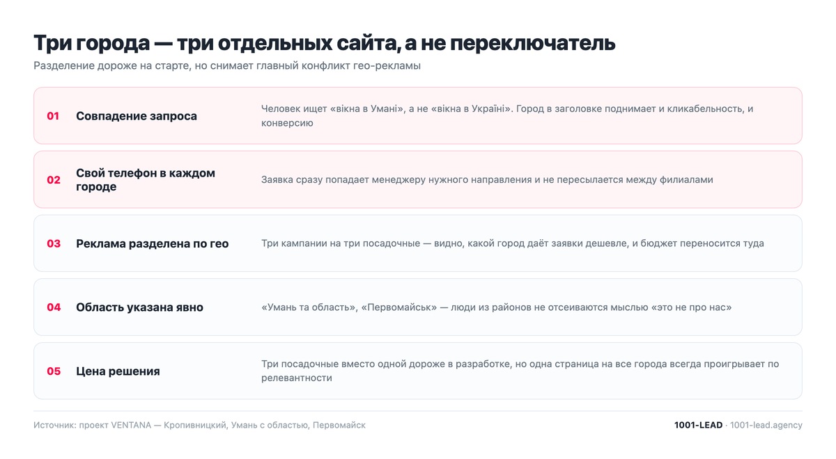Open the 1001-lead.agency link
Viewport: 836px width, 459px height.
(x=766, y=425)
